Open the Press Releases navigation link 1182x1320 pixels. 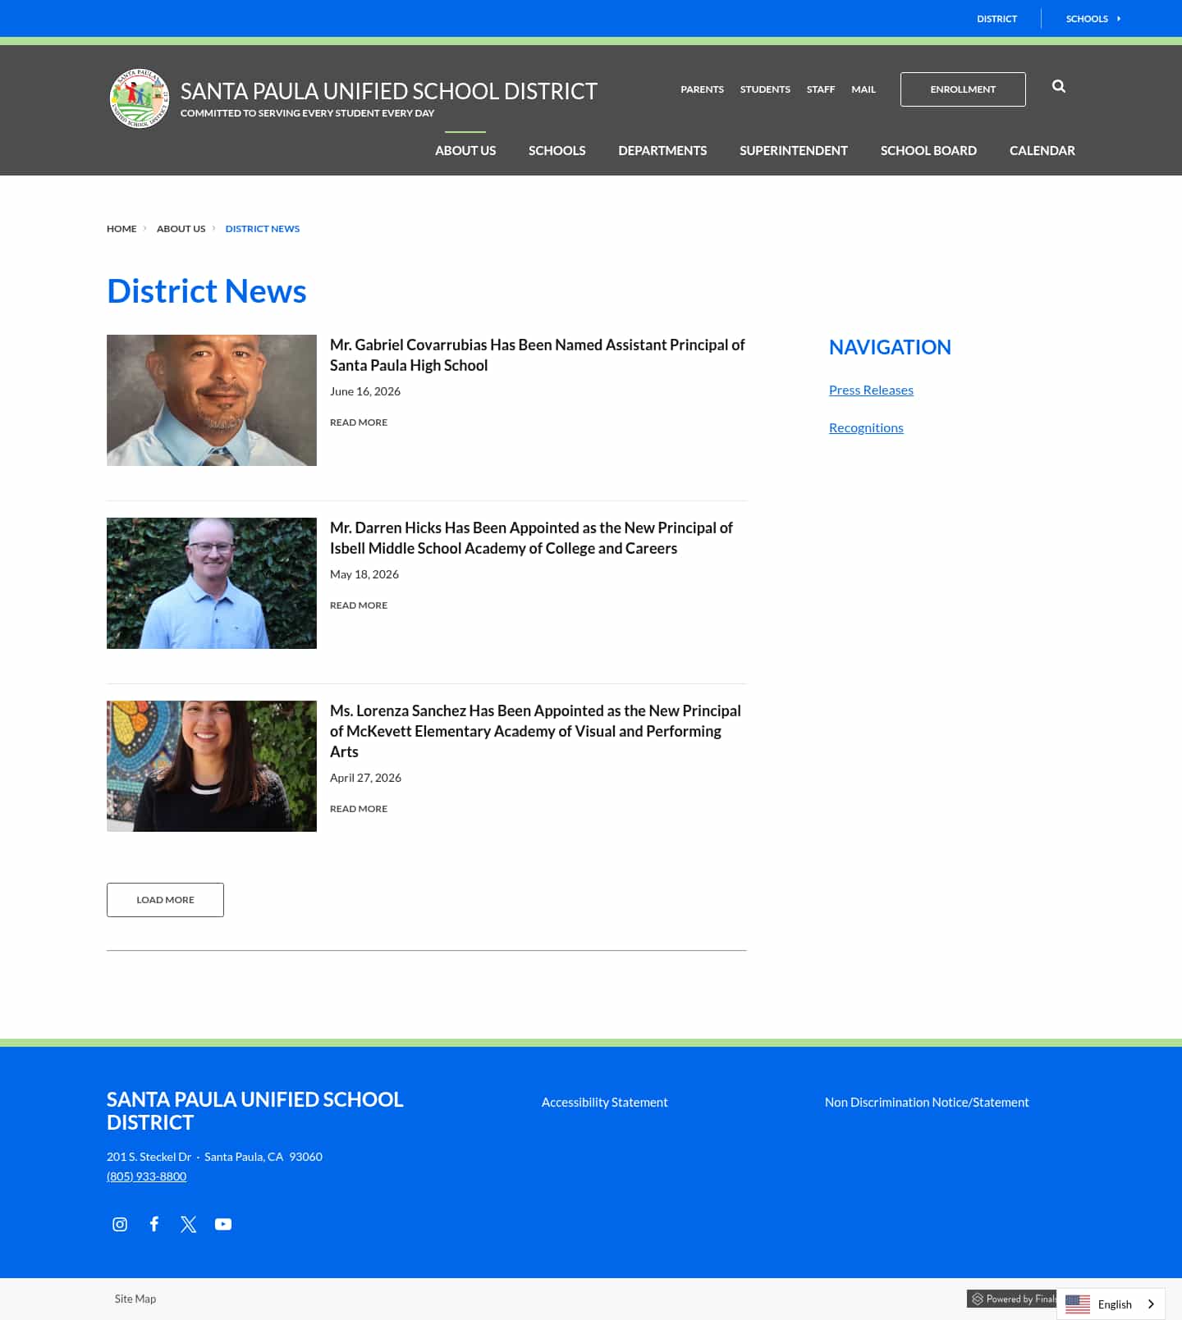(871, 390)
